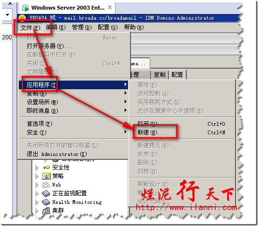Click the VM icon on Windows Server 2003 tab
This screenshot has height=226, width=258.
(26, 8)
